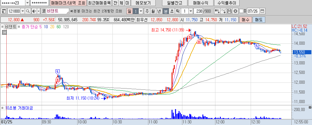Click the magnifier stock search icon
This screenshot has height=125, width=312.
click(x=28, y=11)
